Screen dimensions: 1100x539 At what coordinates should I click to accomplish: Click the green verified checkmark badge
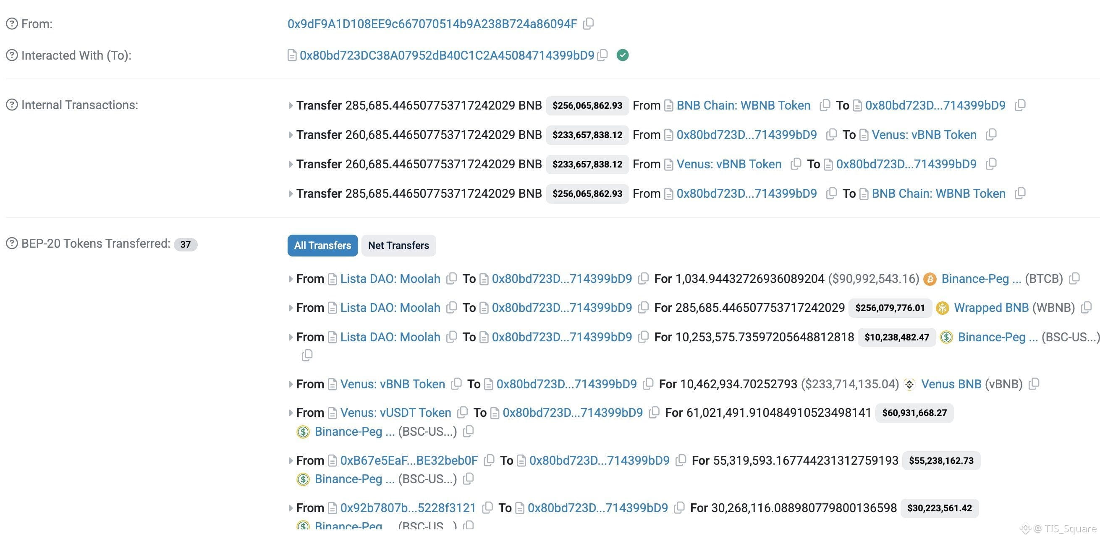(x=623, y=55)
